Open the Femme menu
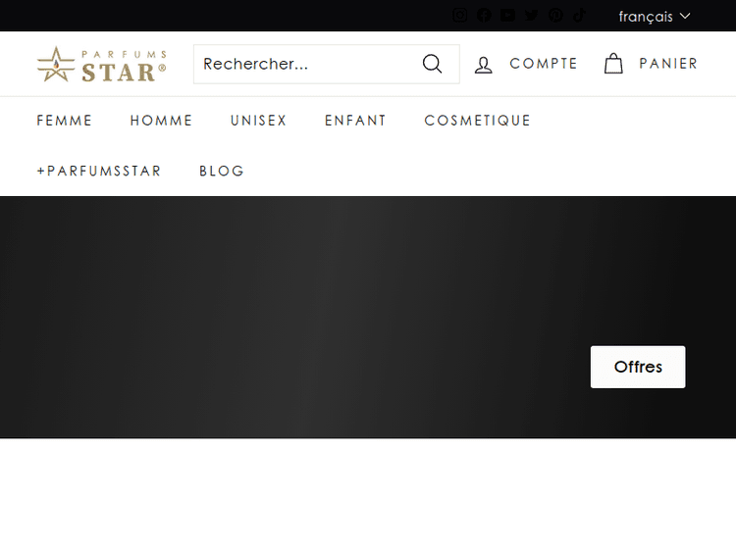The width and height of the screenshot is (736, 552). [x=65, y=121]
